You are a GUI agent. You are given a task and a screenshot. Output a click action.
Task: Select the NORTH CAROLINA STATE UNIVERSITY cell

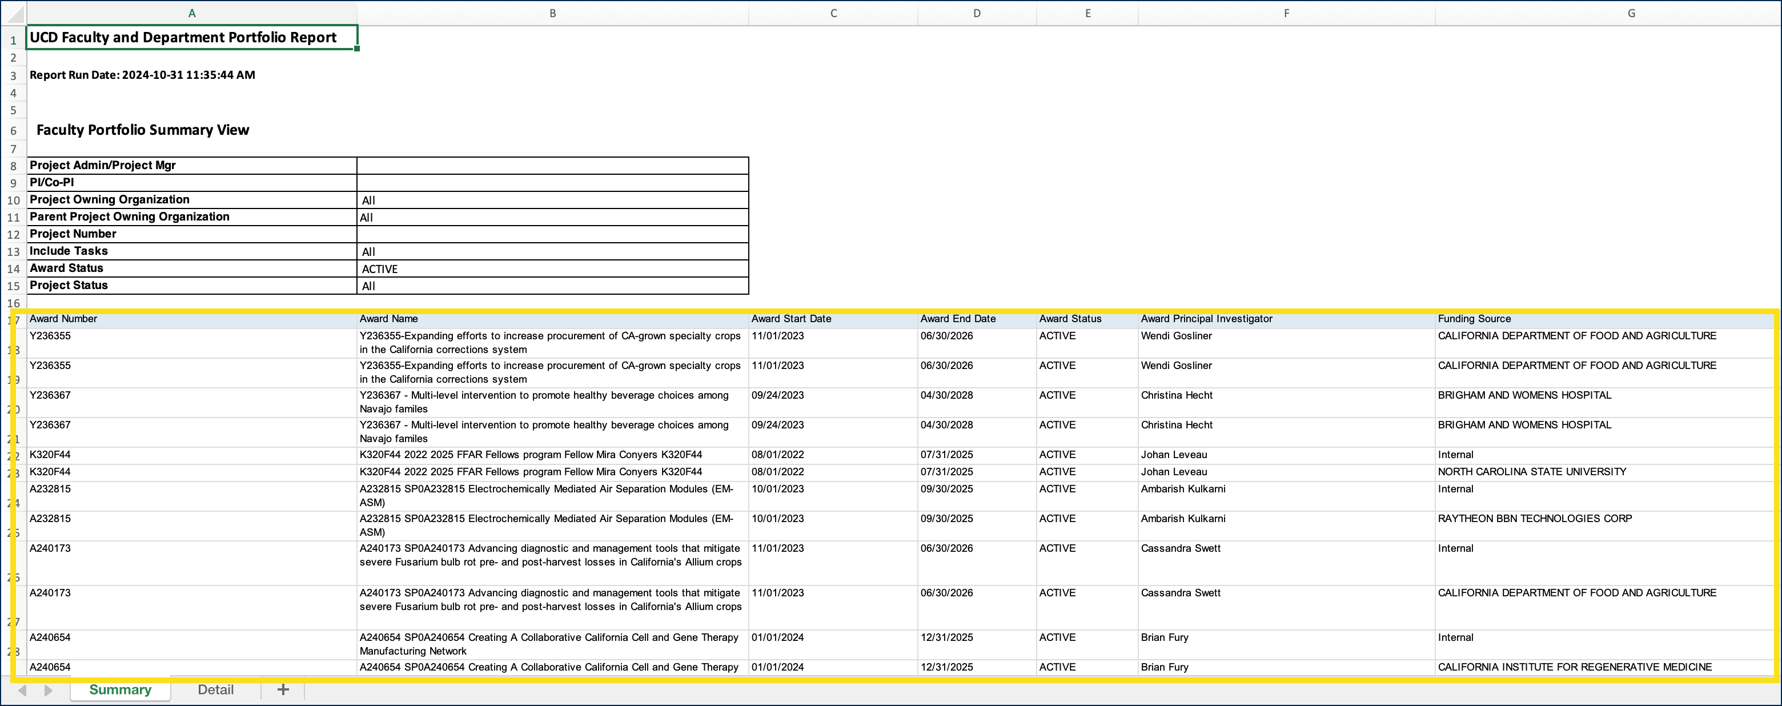coord(1532,472)
